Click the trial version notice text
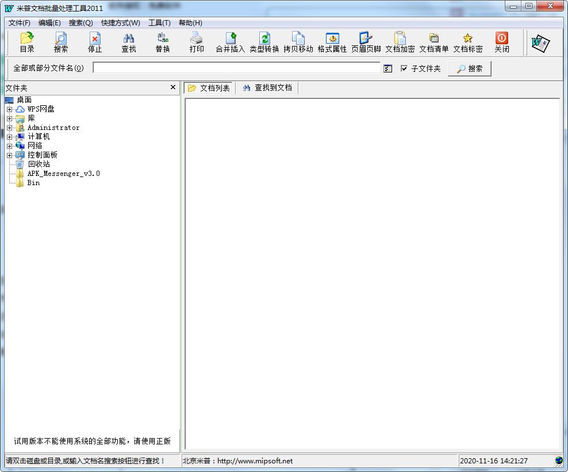Image resolution: width=568 pixels, height=472 pixels. [92, 441]
